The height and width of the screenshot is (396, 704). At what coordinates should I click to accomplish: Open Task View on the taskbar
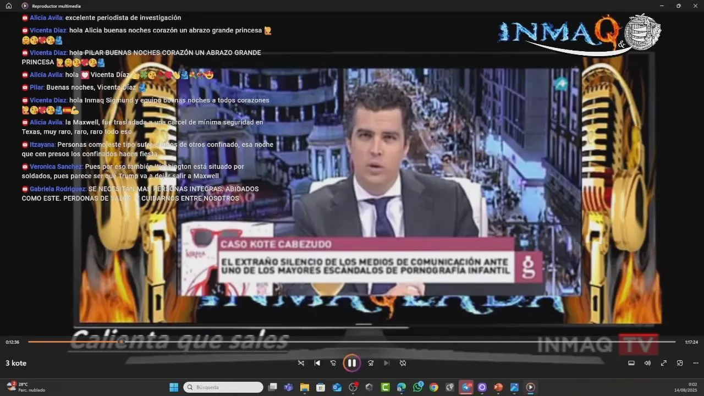(x=272, y=387)
